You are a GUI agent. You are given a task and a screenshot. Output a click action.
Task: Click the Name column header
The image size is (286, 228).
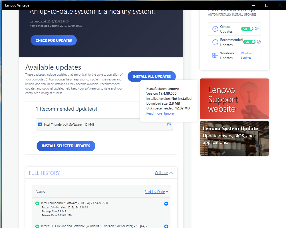point(40,192)
